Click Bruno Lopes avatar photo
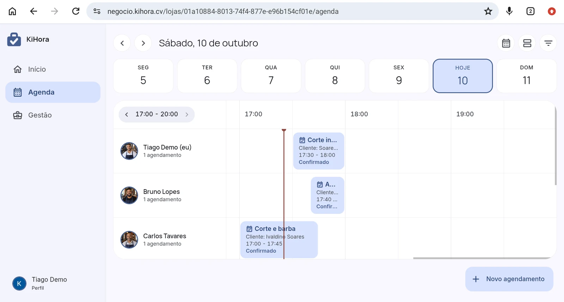Screen dimensions: 564x302 click(x=129, y=195)
